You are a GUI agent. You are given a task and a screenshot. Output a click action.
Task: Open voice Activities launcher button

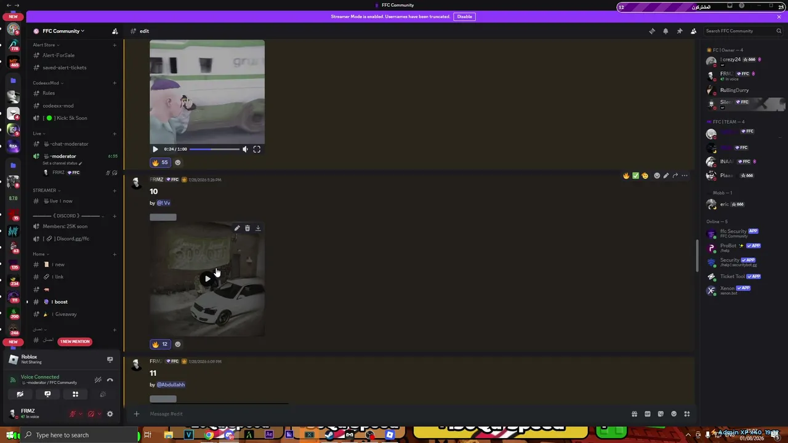coord(75,394)
